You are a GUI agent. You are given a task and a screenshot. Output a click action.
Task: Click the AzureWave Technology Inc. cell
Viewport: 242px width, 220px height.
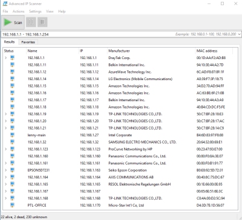click(x=130, y=72)
